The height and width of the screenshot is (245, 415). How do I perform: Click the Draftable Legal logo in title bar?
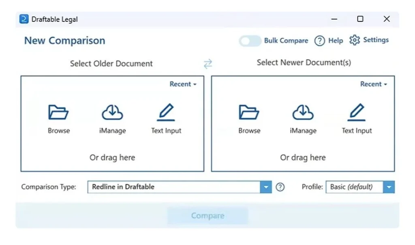(24, 19)
